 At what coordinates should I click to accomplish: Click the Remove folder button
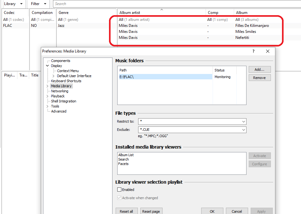(x=259, y=78)
